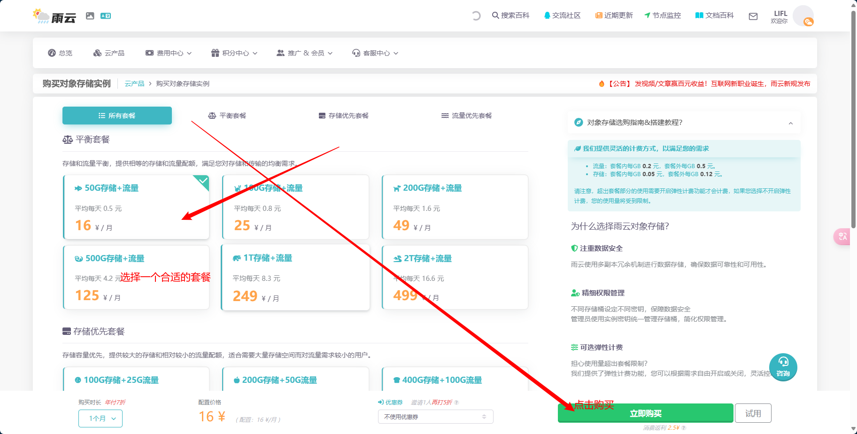The height and width of the screenshot is (434, 857).
Task: Select the 1T存储+流量 plan
Action: (295, 277)
